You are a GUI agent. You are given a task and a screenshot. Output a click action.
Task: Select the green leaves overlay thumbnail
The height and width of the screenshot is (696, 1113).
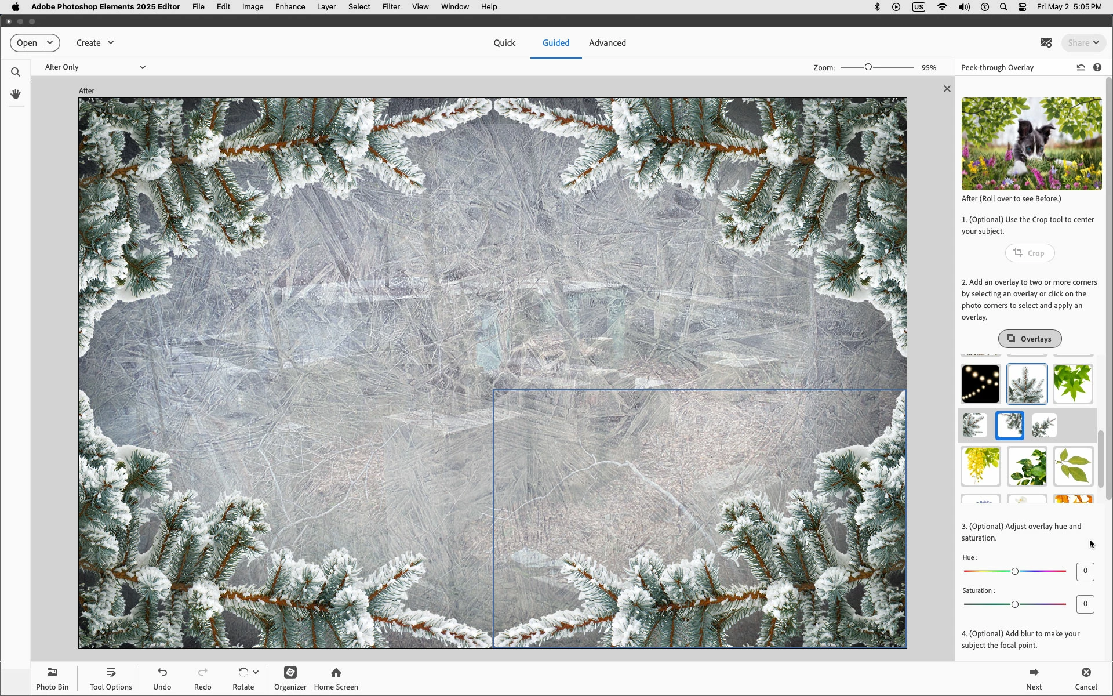[x=1072, y=383]
